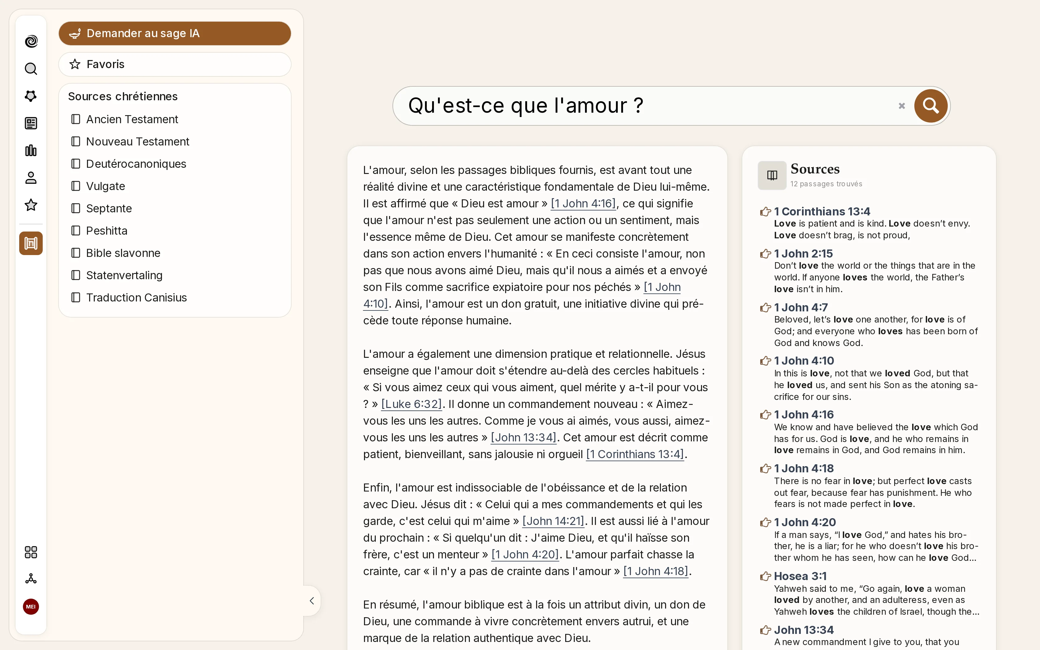The width and height of the screenshot is (1040, 650).
Task: Click the Sources book icon in the panel
Action: tap(772, 175)
